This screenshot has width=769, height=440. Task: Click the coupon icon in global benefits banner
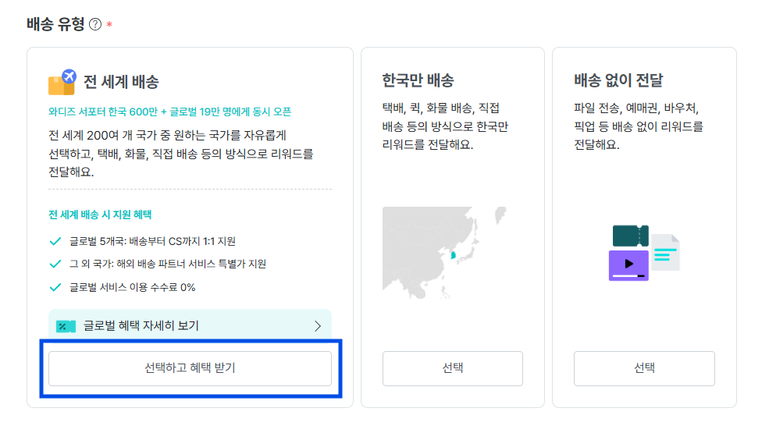[66, 325]
